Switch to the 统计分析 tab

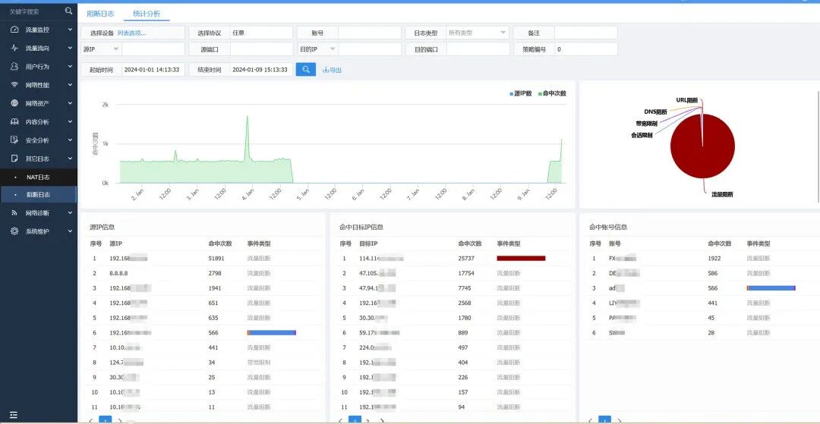(x=147, y=14)
